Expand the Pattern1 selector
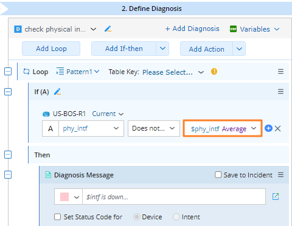This screenshot has height=226, width=292. tap(78, 72)
